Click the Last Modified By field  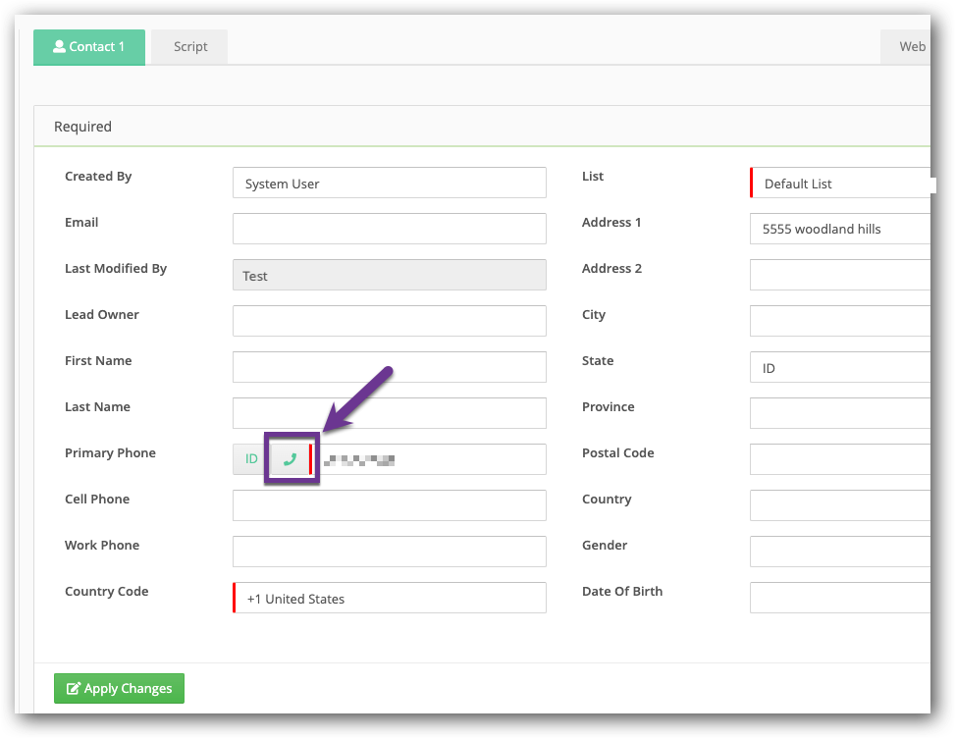(390, 275)
